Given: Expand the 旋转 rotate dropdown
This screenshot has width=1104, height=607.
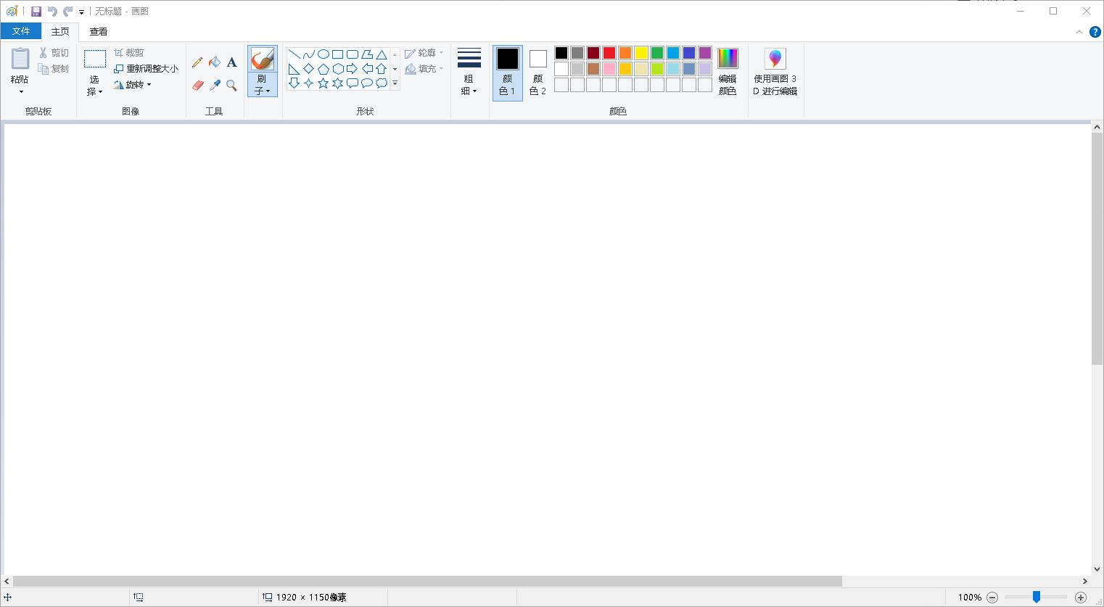Looking at the screenshot, I should click(x=133, y=85).
